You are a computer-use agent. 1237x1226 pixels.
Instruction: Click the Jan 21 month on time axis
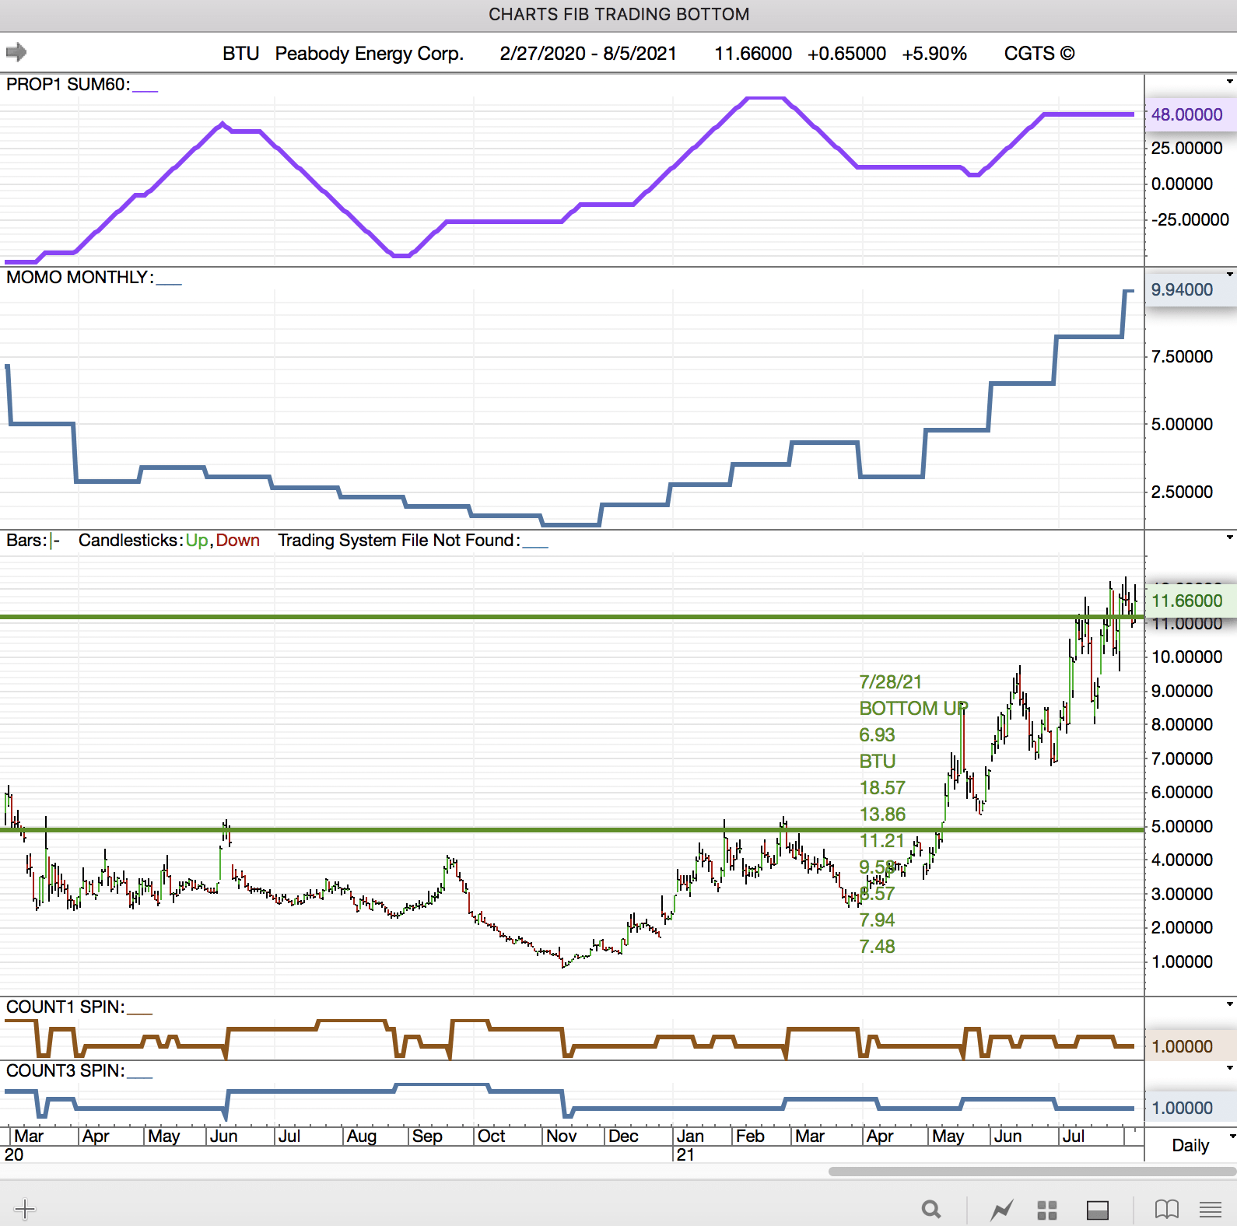coord(689,1136)
